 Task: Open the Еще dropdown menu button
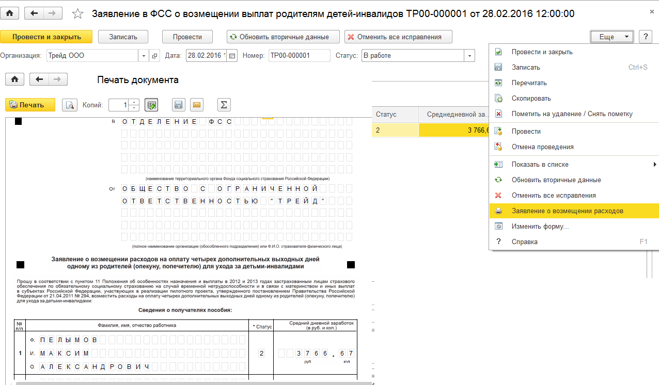click(x=611, y=37)
